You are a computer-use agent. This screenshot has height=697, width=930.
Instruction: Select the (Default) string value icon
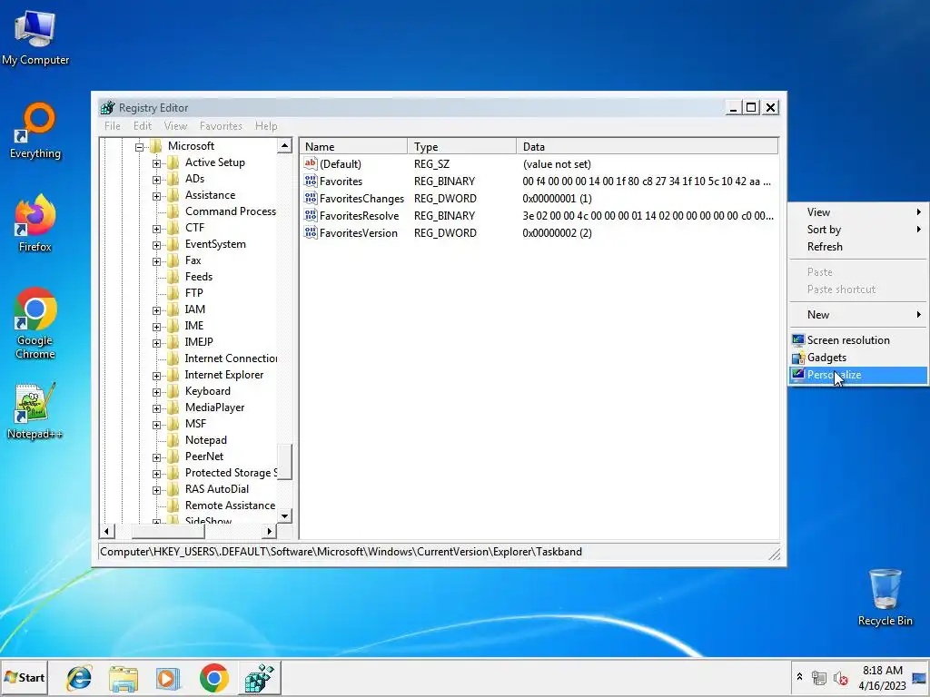coord(311,163)
